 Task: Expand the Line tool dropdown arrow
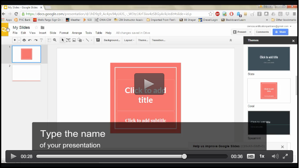tap(91, 40)
